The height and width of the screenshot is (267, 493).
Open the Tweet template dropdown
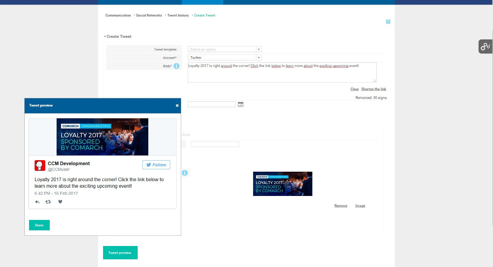[224, 49]
